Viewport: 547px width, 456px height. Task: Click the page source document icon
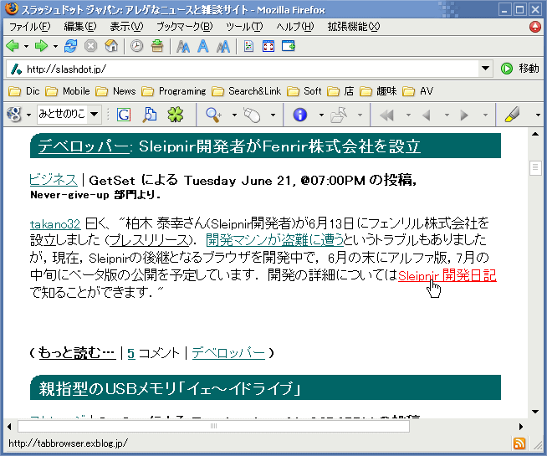pos(248,46)
